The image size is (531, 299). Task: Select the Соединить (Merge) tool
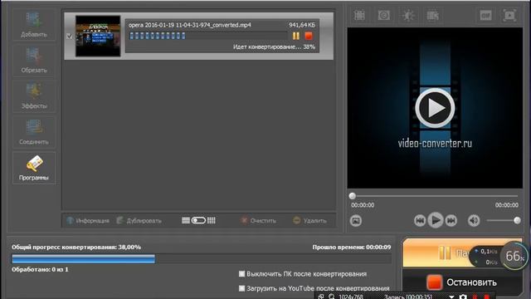click(34, 132)
